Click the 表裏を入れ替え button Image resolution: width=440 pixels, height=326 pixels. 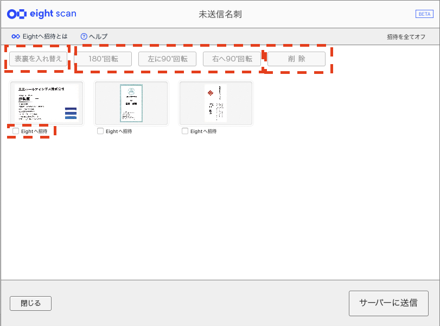coord(38,59)
